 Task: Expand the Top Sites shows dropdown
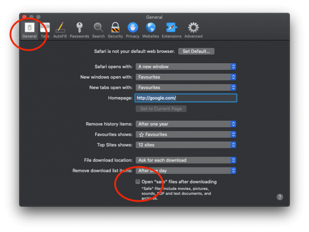tap(186, 145)
